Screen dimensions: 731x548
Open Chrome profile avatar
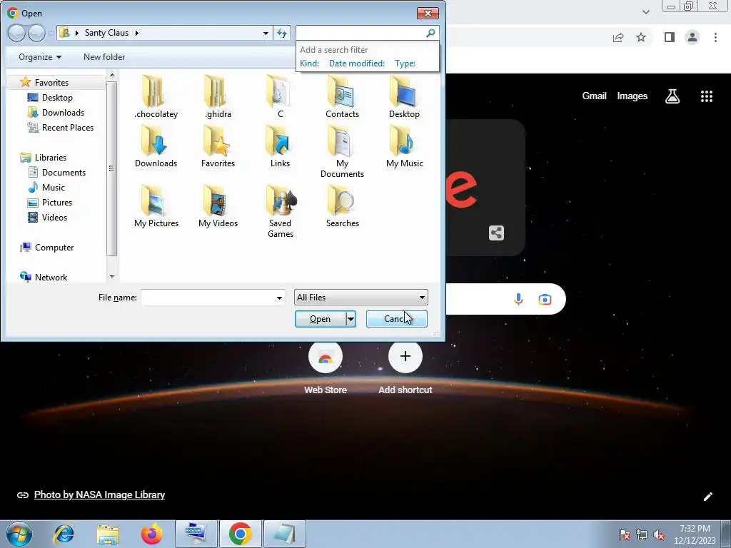[692, 37]
